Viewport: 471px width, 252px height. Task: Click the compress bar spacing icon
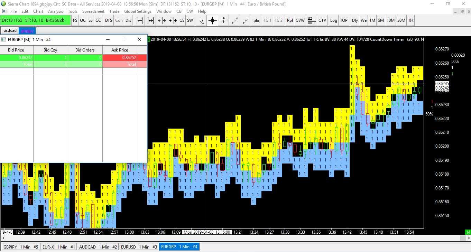[162, 20]
